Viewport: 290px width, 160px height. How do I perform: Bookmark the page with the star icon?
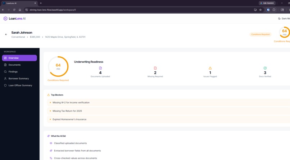(260, 10)
